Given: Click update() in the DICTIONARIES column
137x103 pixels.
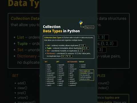Looking at the screenshot, I should tap(72, 81).
